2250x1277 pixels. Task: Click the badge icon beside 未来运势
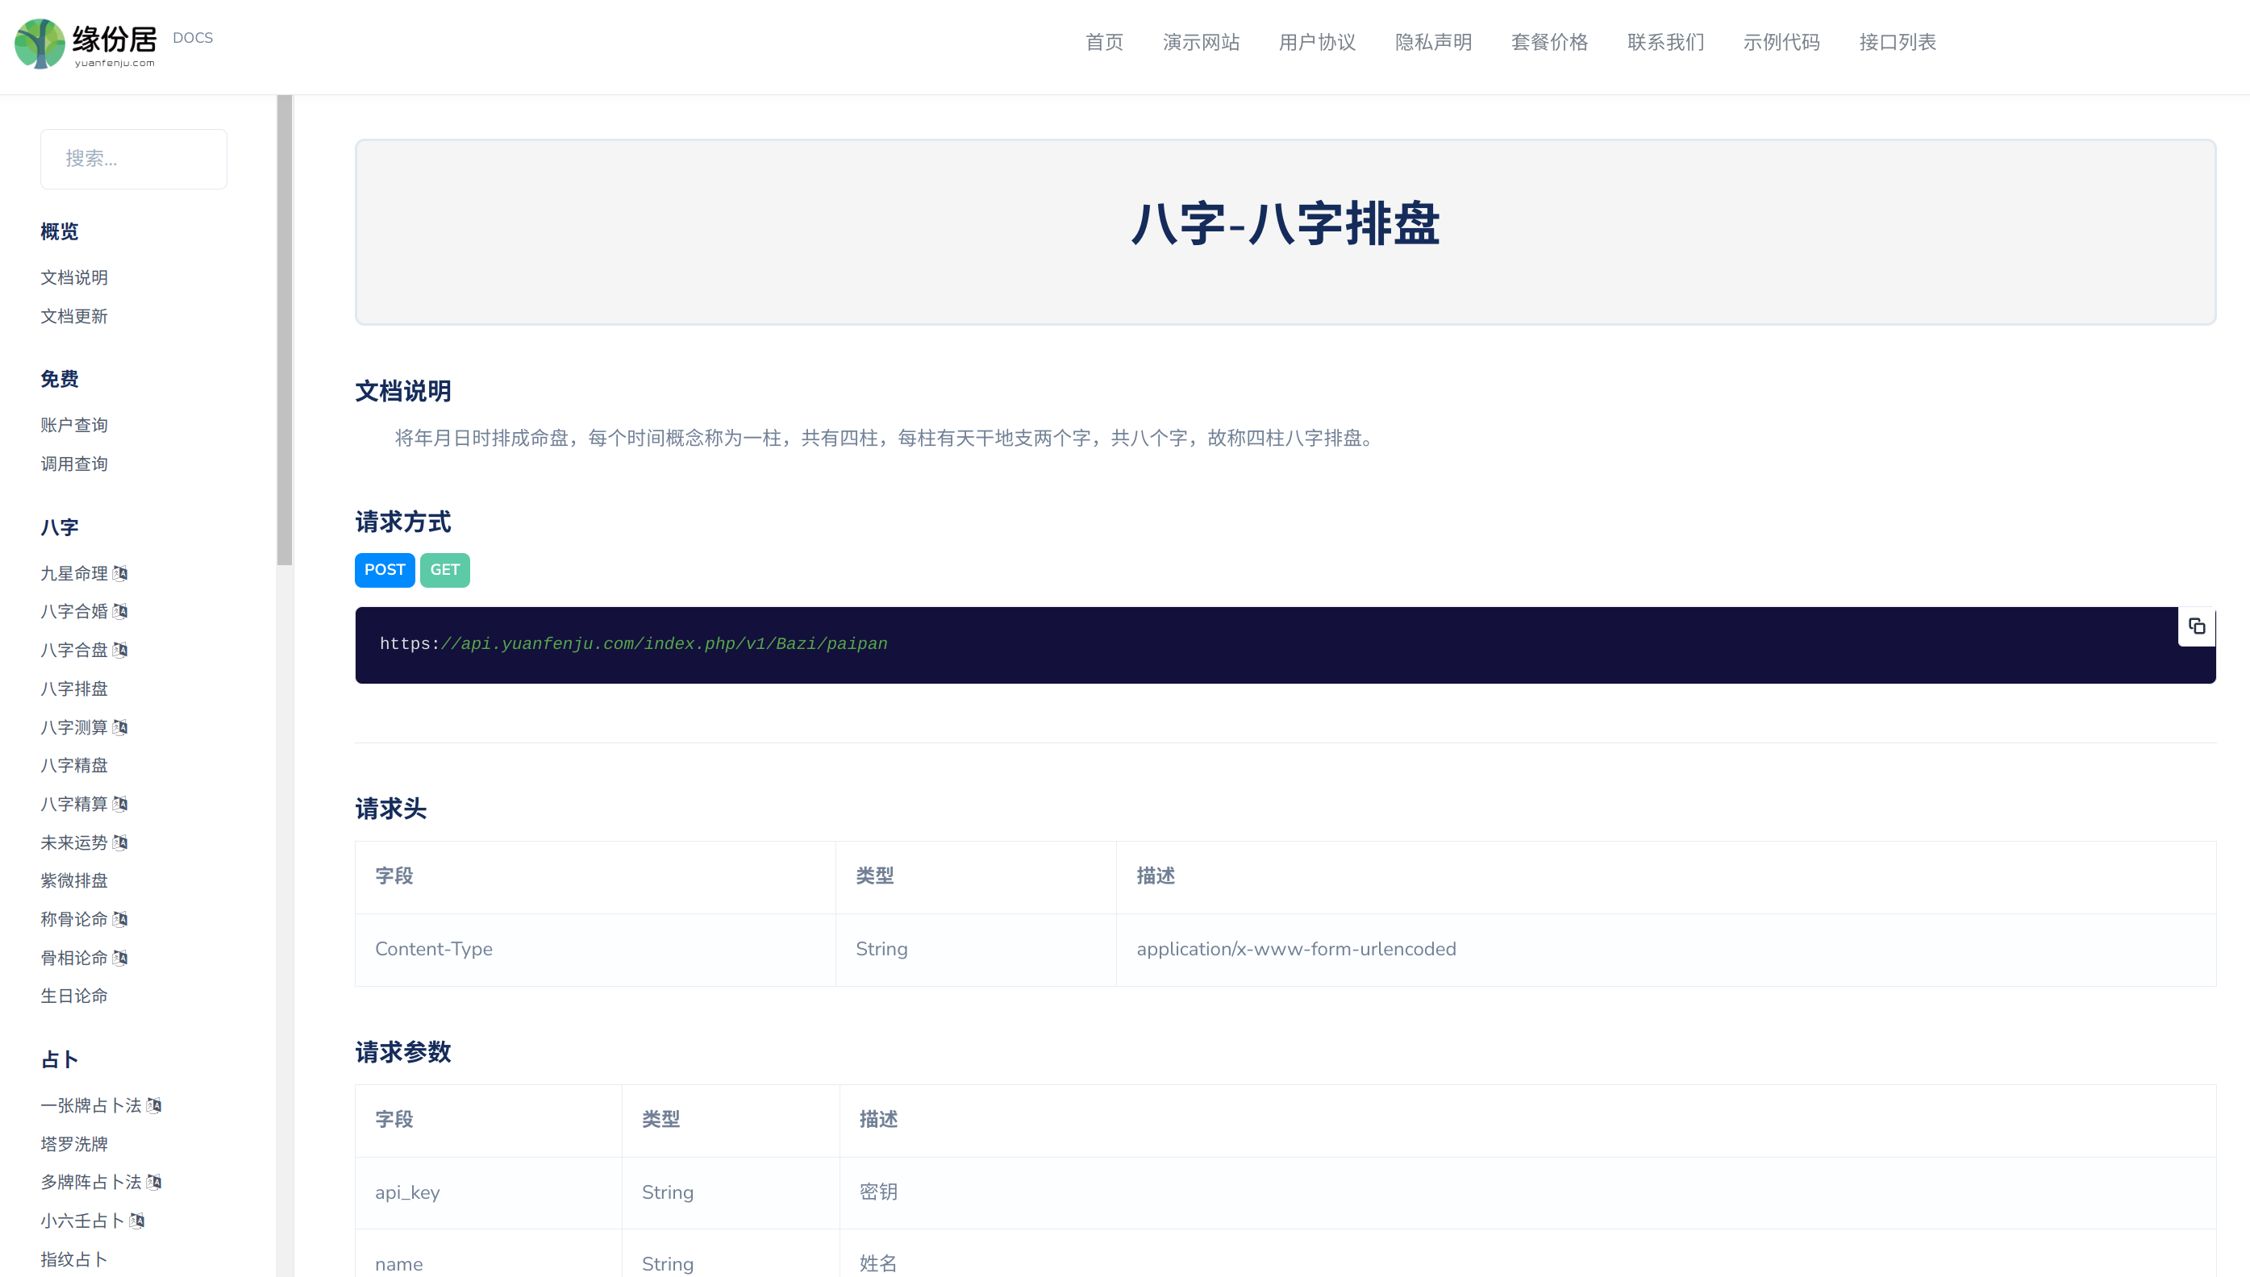tap(120, 842)
